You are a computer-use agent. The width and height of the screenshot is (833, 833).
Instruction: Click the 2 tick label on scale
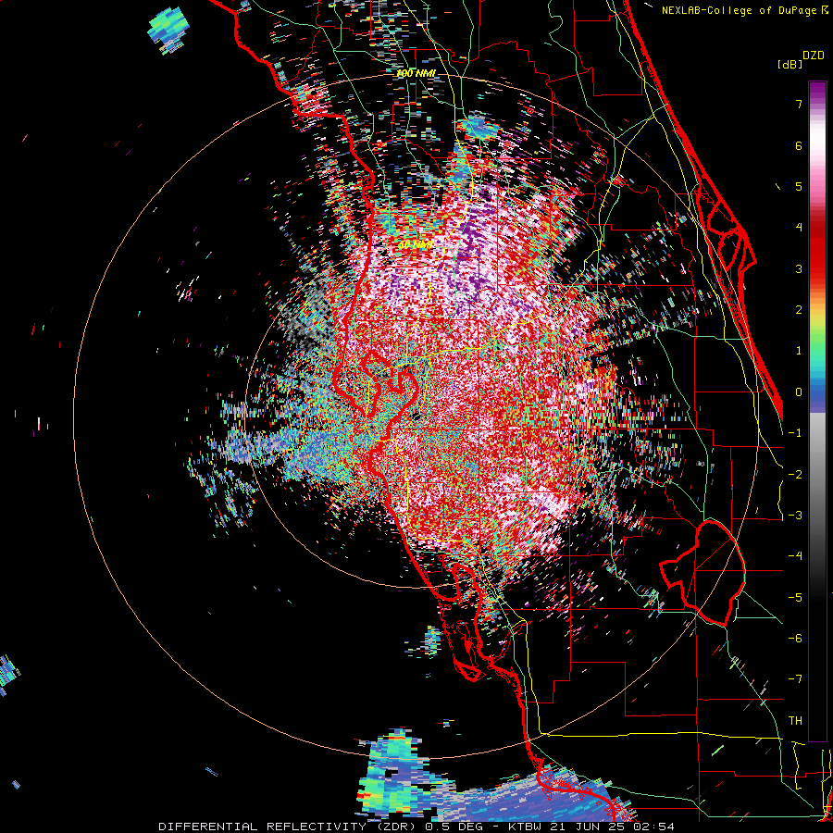point(799,310)
